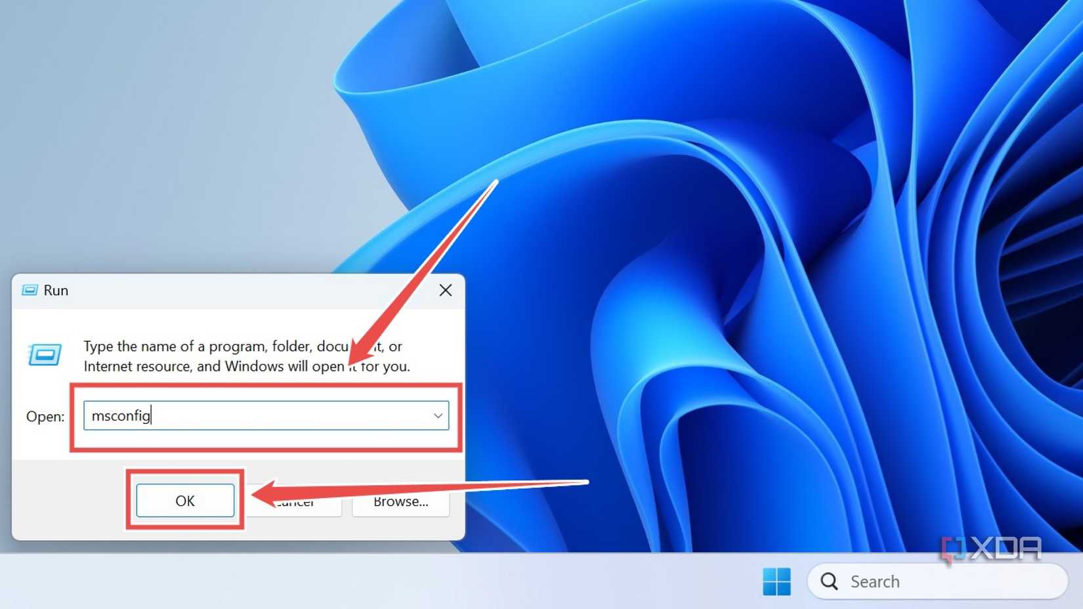Close the Run dialog with the X

click(445, 289)
